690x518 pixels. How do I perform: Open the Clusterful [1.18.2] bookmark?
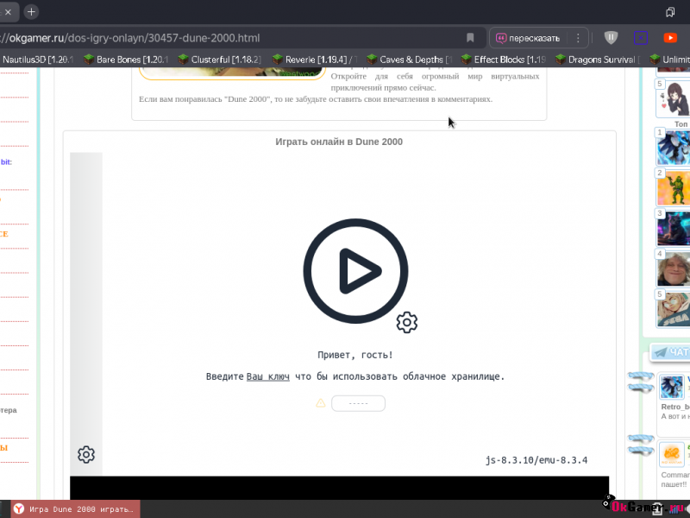tap(220, 60)
